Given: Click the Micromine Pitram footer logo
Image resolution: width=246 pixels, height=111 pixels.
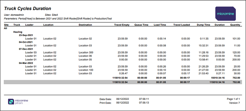Looking at the screenshot, I should click(18, 102).
